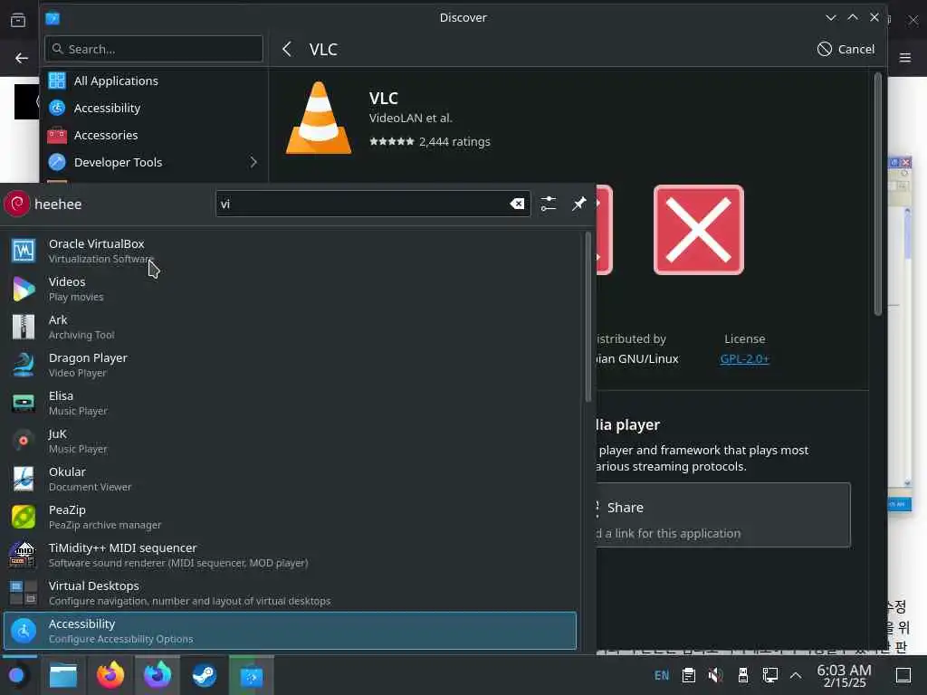Pin the application launcher open
The image size is (927, 695).
[x=578, y=204]
